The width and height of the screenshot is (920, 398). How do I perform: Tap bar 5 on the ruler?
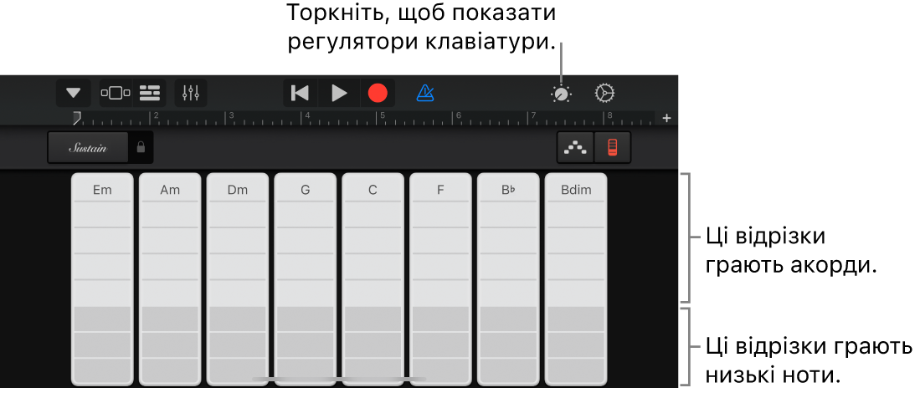(383, 117)
